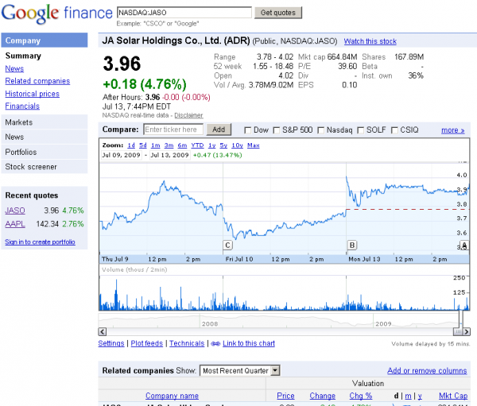This screenshot has height=406, width=477.
Task: Sort table by Mkt Cap column
Action: coord(453,396)
